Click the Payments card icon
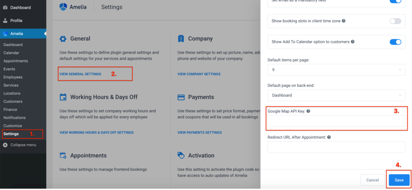Viewport: 412px width, 190px height. [x=181, y=97]
